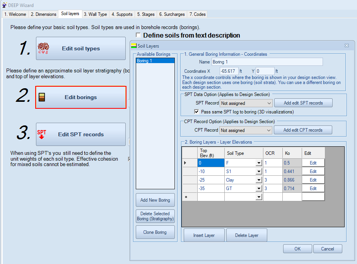
Task: Select Boring 1 in Available Borings list
Action: (155, 61)
